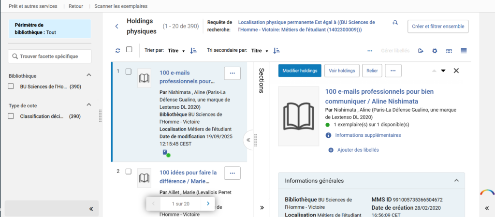Collapse the Informations générales section

(456, 181)
